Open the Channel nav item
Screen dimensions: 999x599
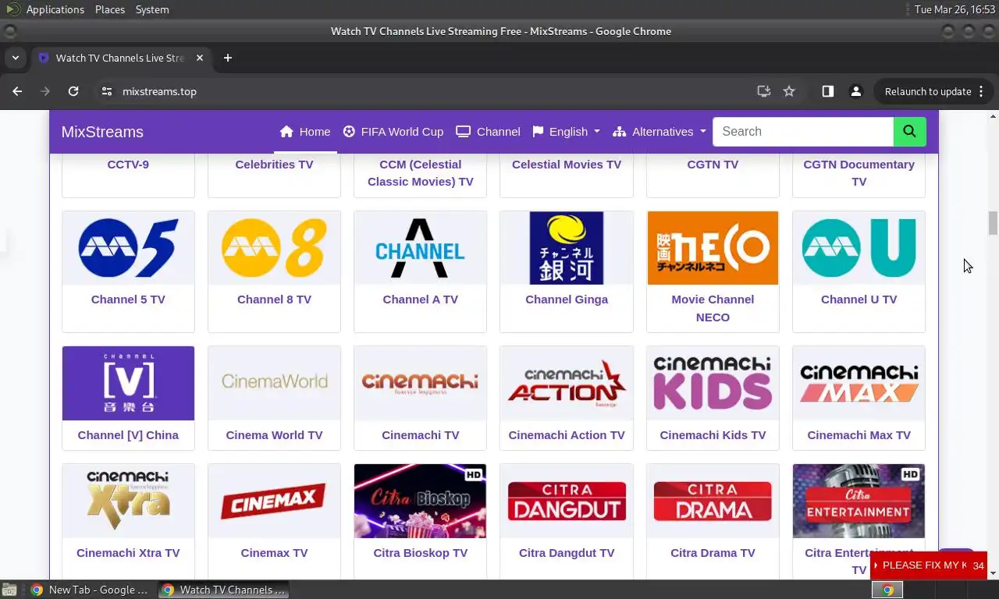coord(489,132)
